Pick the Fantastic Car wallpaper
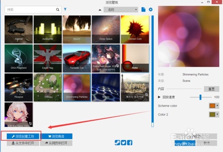This screenshot has height=152, width=223. point(77,58)
